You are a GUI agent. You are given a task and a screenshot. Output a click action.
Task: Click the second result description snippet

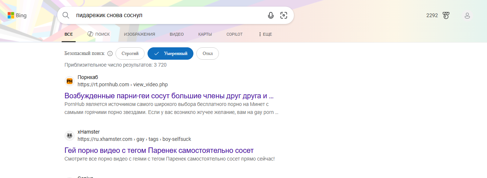click(x=169, y=159)
